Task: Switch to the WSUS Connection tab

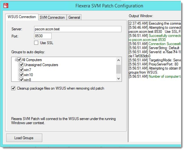Action: click(22, 17)
